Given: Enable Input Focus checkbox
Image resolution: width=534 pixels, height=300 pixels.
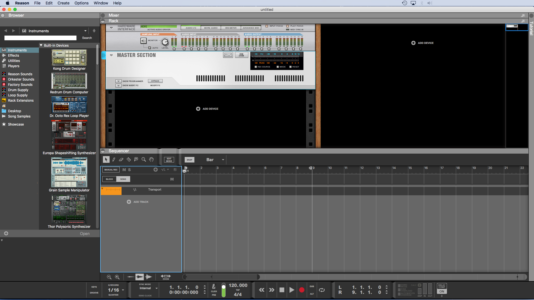Looking at the screenshot, I should [267, 26].
